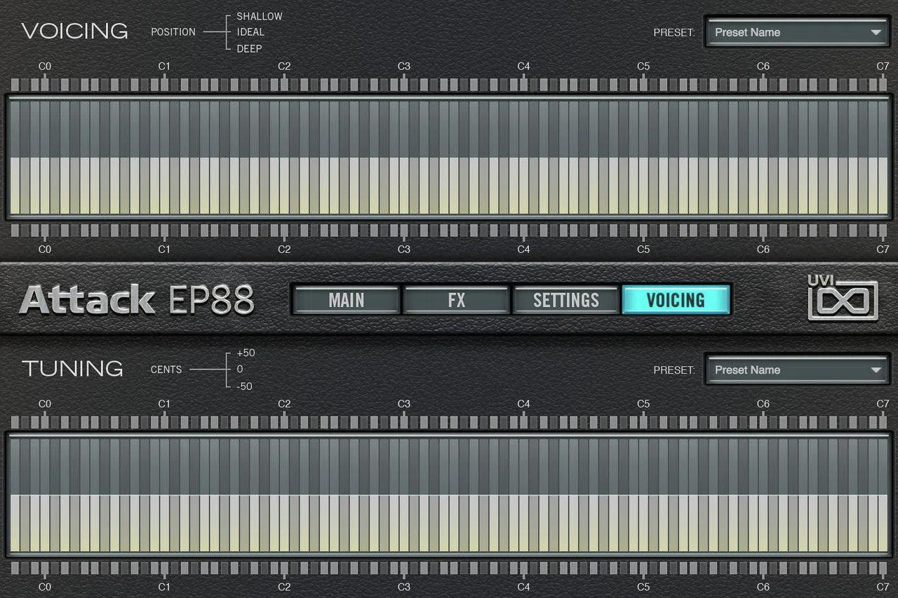Viewport: 898px width, 598px height.
Task: Set the Tuning cents slider for key C3
Action: [x=404, y=495]
